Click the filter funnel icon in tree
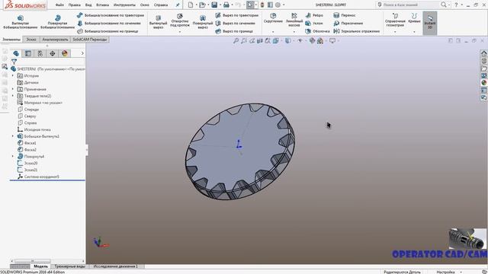488x274 pixels. click(x=14, y=62)
